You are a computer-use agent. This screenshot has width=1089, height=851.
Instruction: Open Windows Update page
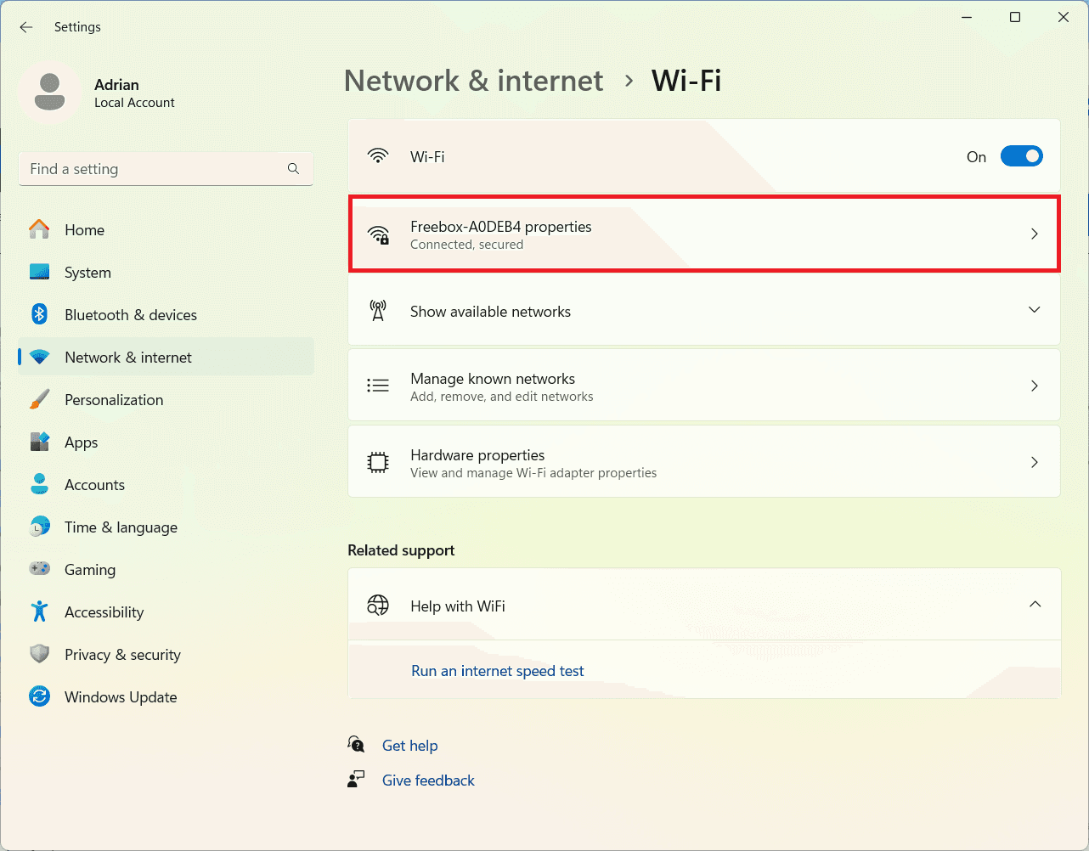tap(166, 696)
